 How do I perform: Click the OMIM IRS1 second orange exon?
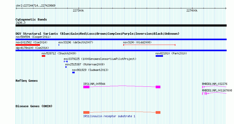(x=158, y=112)
